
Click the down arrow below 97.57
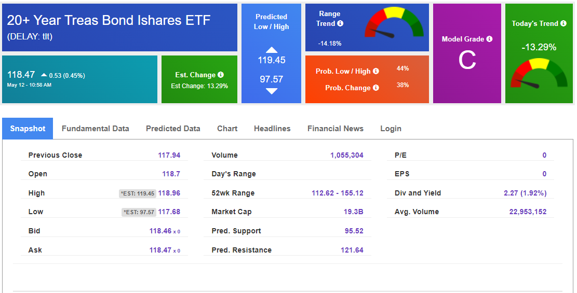[x=272, y=91]
